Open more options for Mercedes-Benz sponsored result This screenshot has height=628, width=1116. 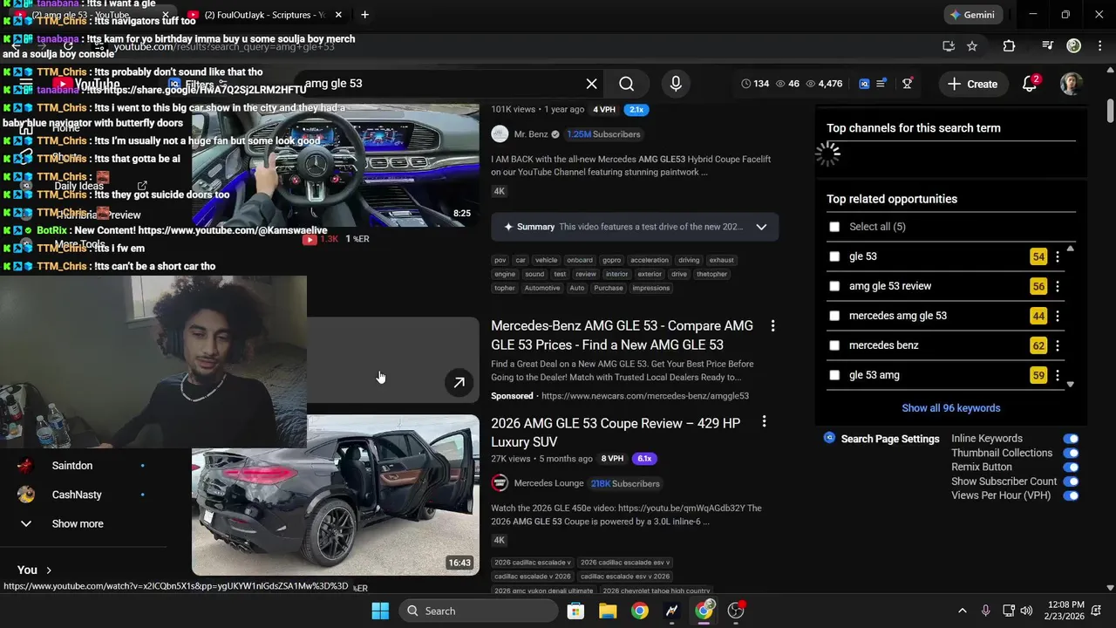[x=772, y=325]
